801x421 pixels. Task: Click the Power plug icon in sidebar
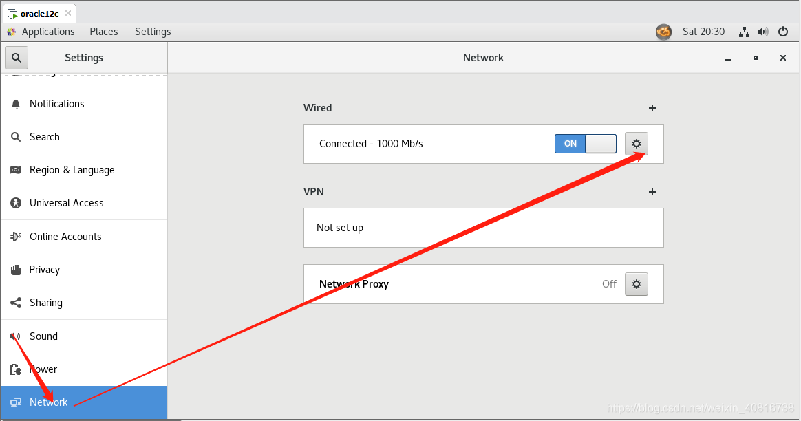click(16, 369)
